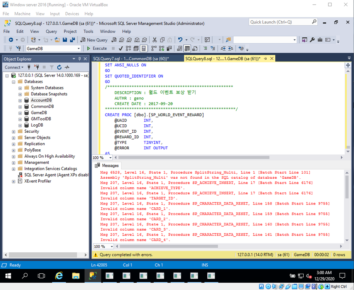The height and width of the screenshot is (290, 354).
Task: Click Change Connection icon in toolbar
Action: tap(18, 48)
